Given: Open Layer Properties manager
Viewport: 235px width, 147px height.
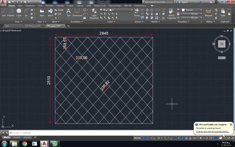Looking at the screenshot, I should click(94, 14).
